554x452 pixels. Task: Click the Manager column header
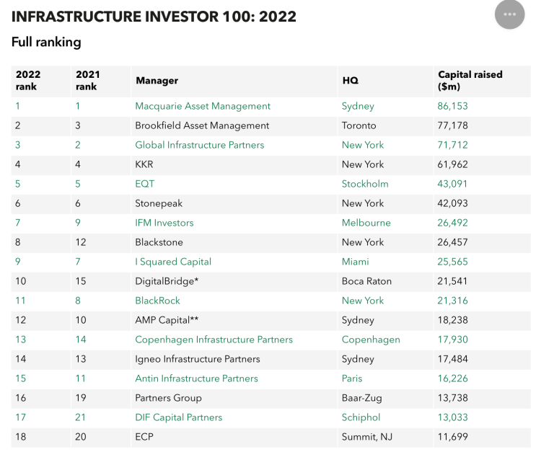point(157,81)
